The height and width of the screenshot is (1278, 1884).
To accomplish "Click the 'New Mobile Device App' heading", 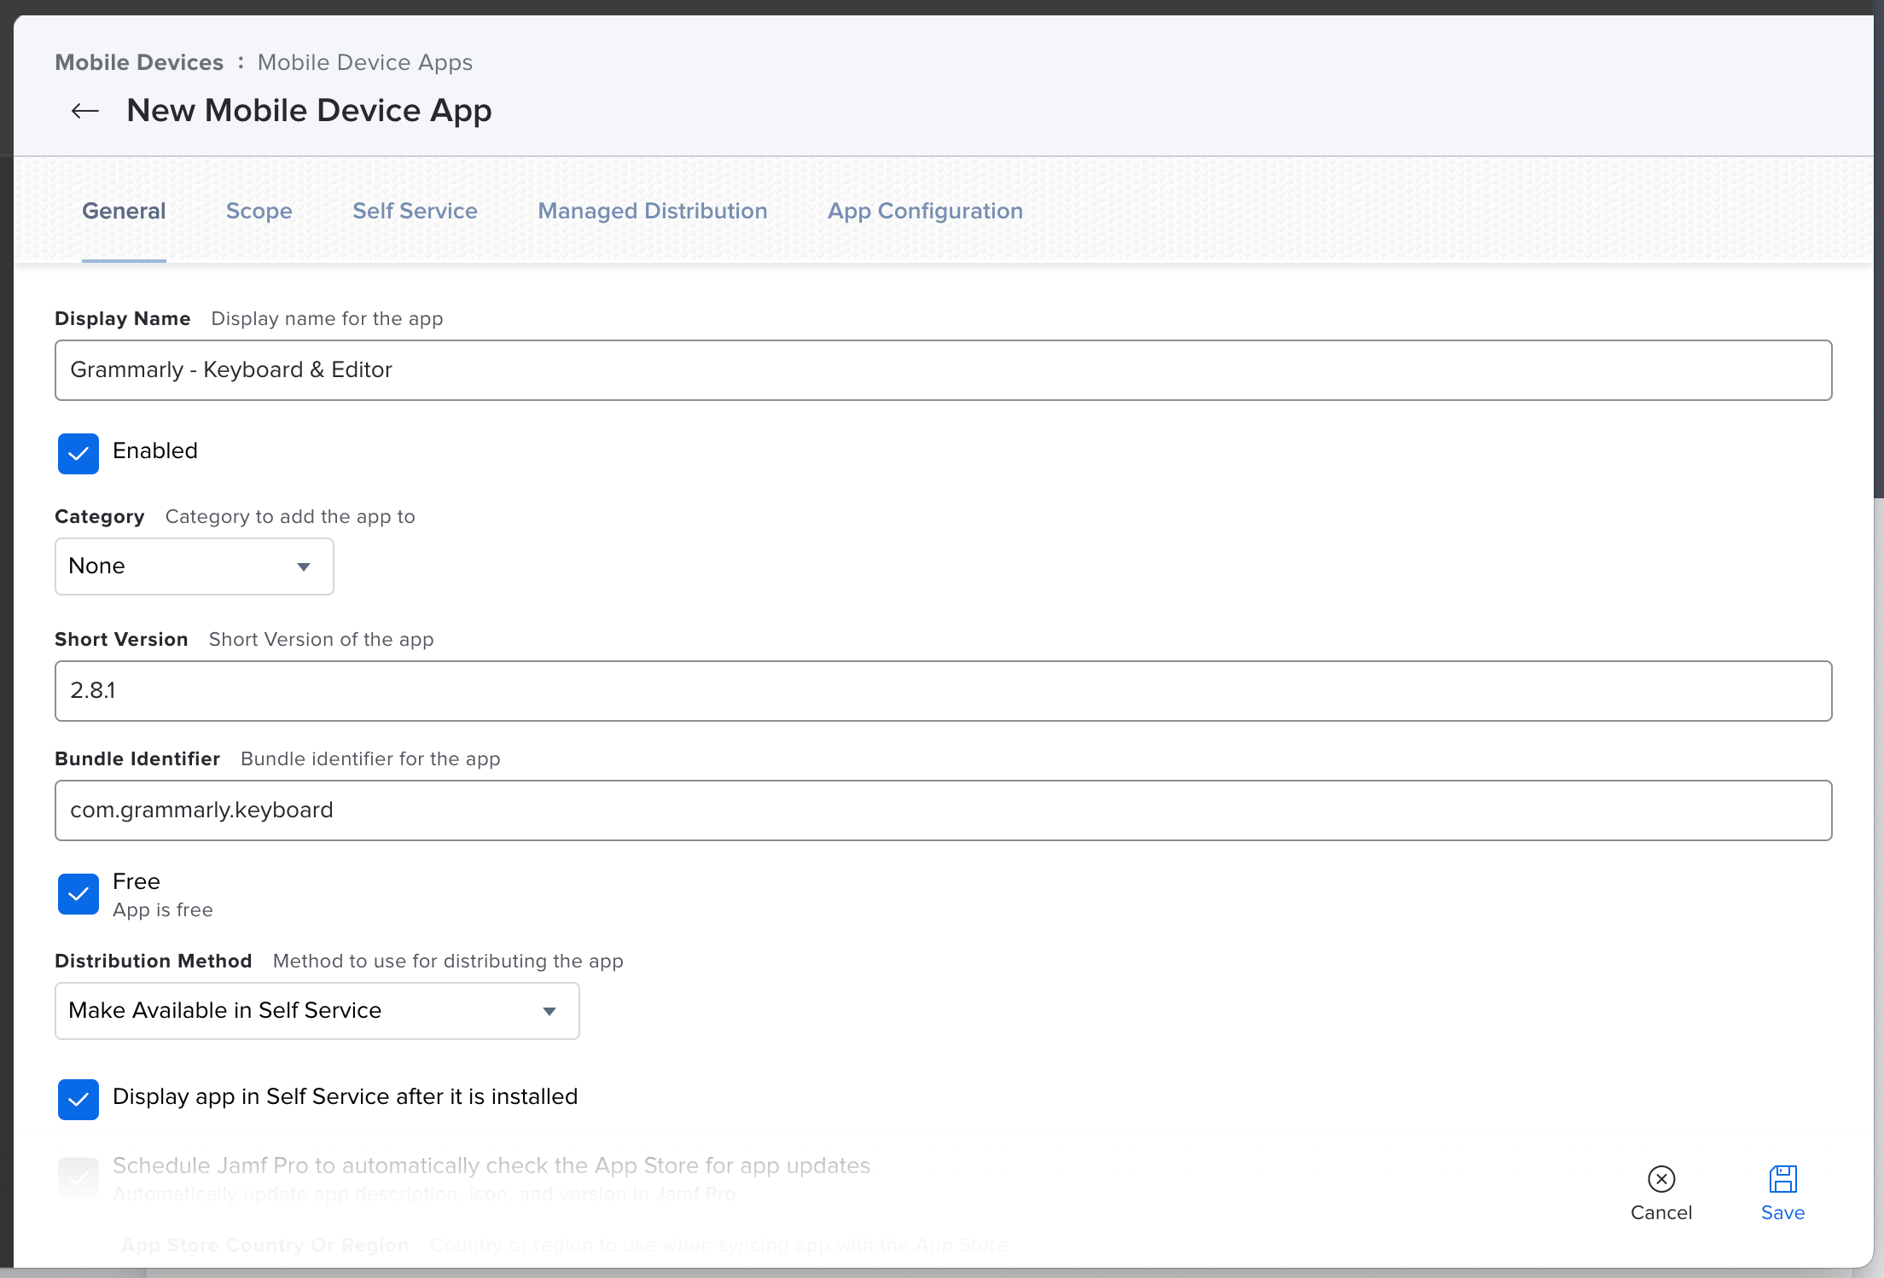I will 309,111.
